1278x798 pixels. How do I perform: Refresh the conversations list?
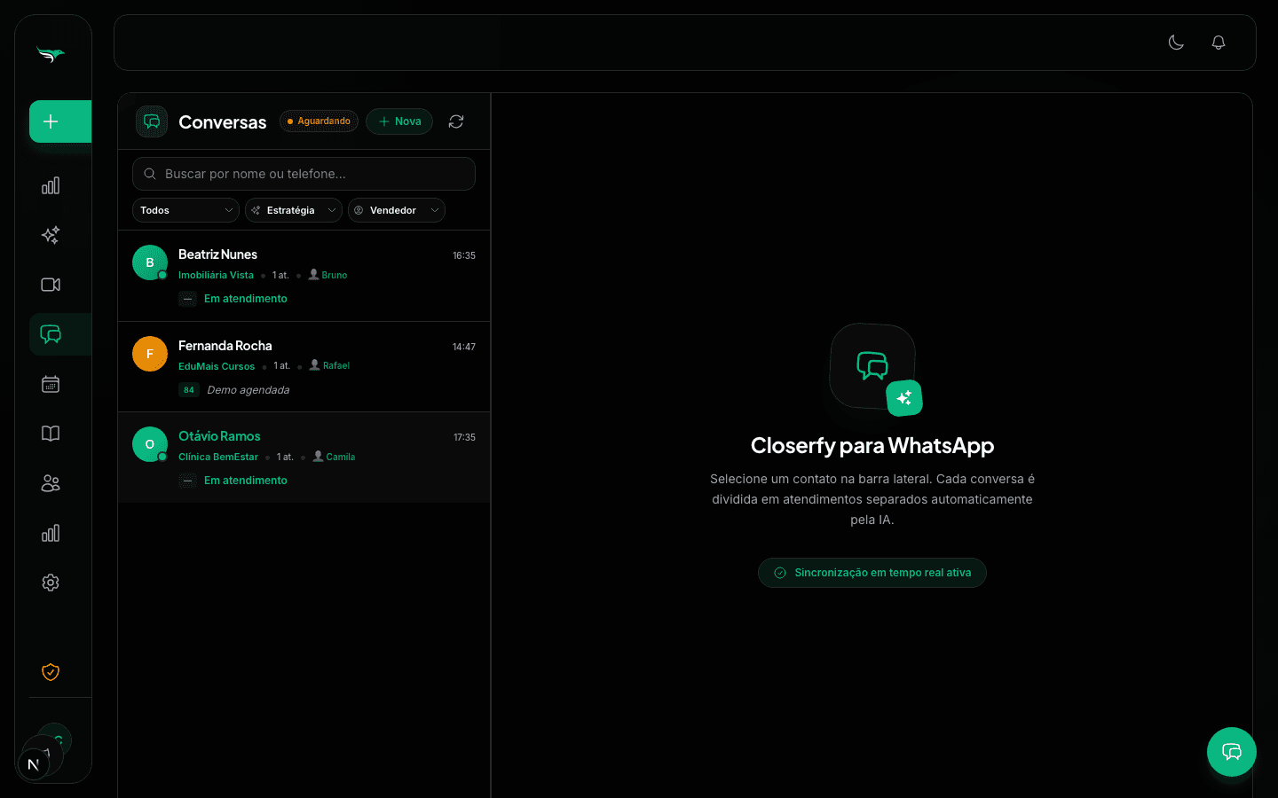[456, 121]
